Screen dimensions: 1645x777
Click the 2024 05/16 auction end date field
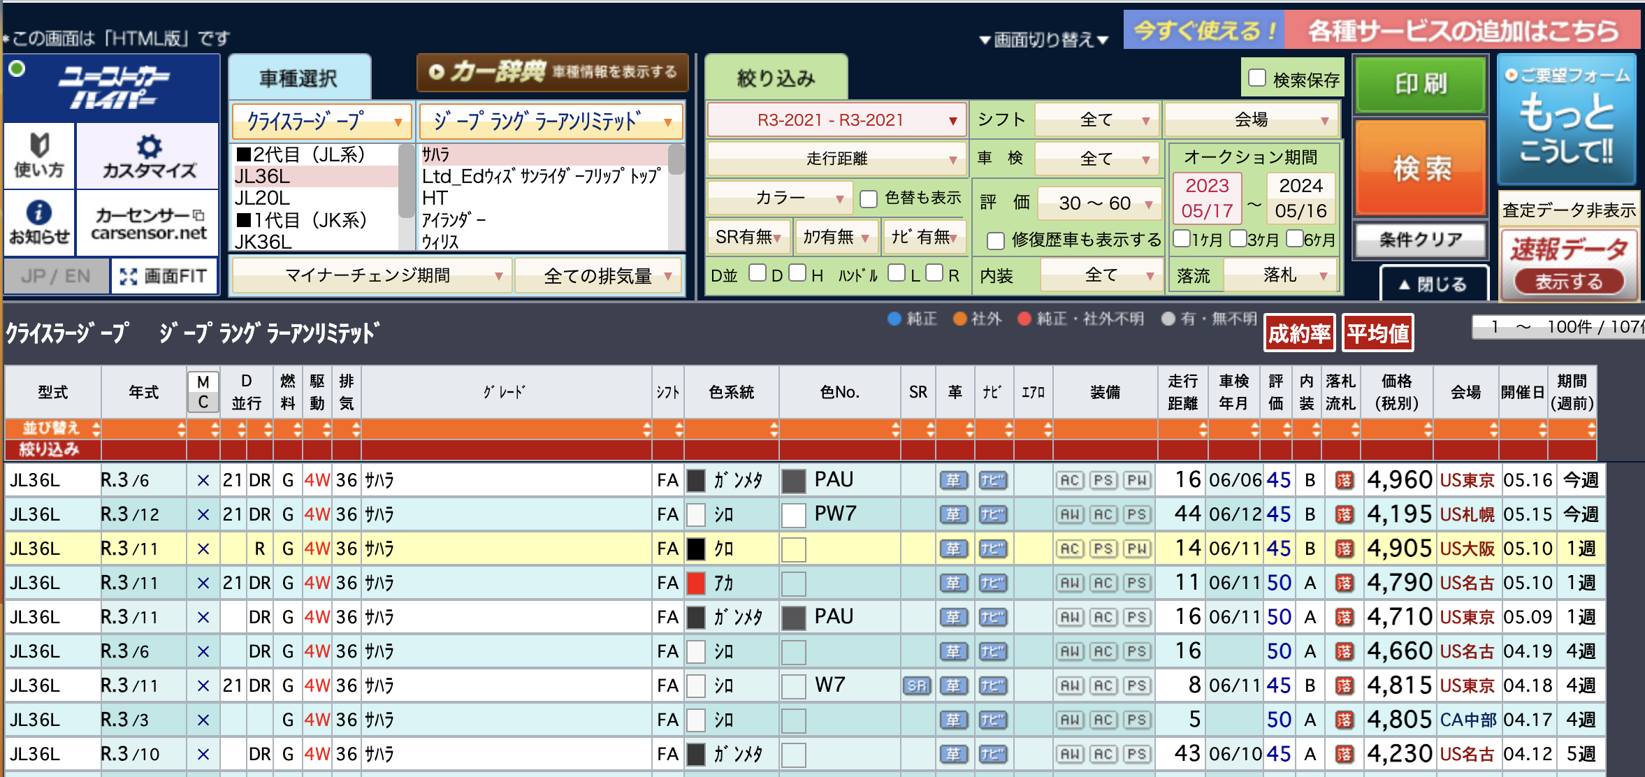tap(1300, 198)
